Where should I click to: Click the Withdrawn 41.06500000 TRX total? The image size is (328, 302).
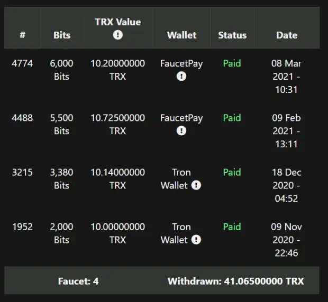(236, 281)
